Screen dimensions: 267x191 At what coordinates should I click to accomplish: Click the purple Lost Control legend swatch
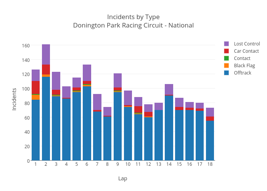pos(227,44)
